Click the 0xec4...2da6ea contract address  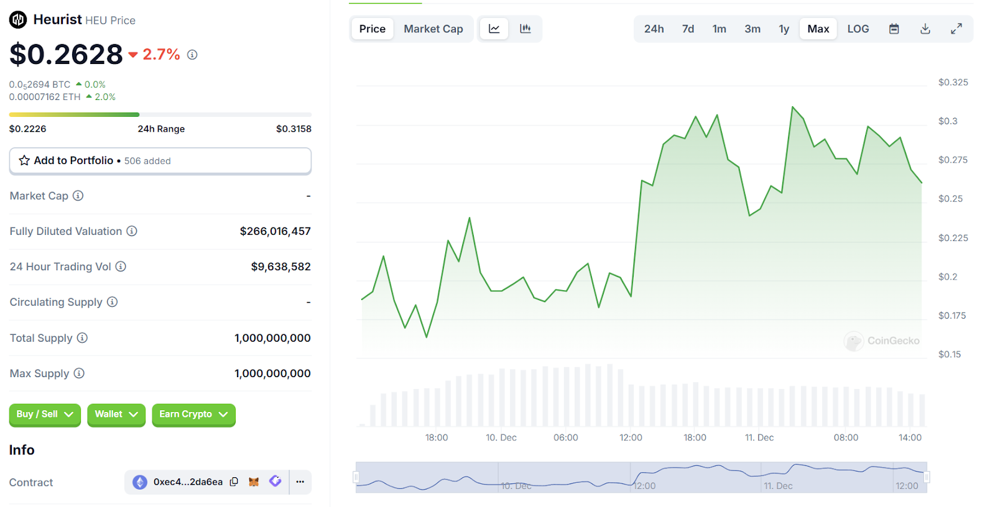pos(188,482)
